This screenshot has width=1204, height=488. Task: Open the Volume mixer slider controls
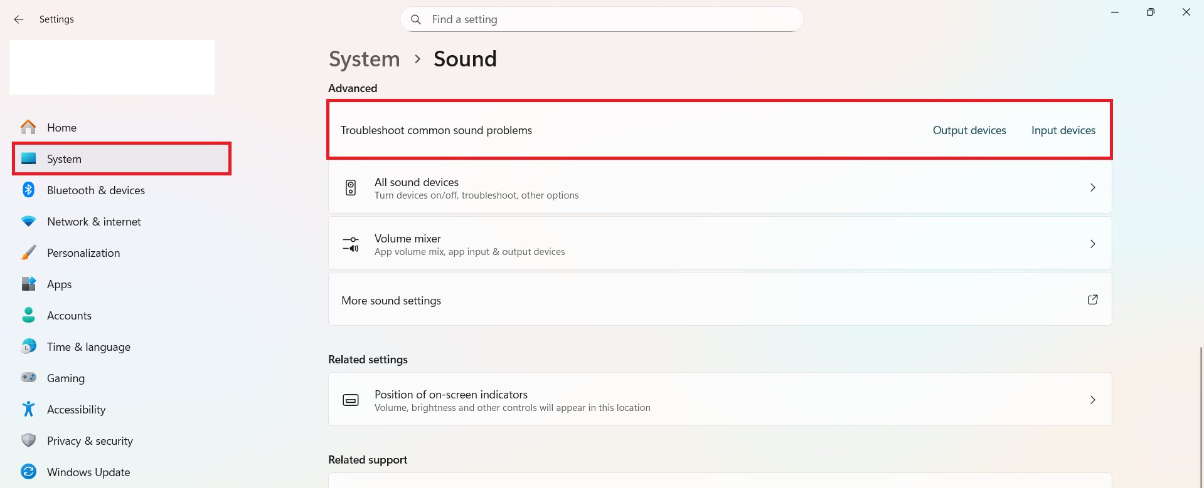pos(350,244)
